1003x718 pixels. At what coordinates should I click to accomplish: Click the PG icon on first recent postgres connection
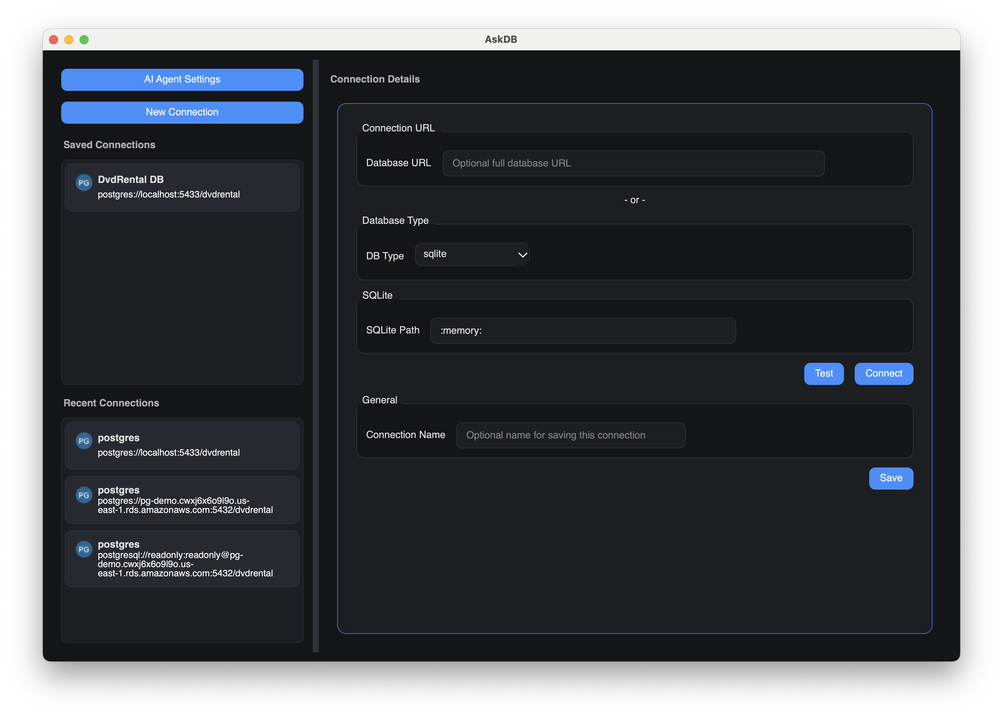pos(84,440)
